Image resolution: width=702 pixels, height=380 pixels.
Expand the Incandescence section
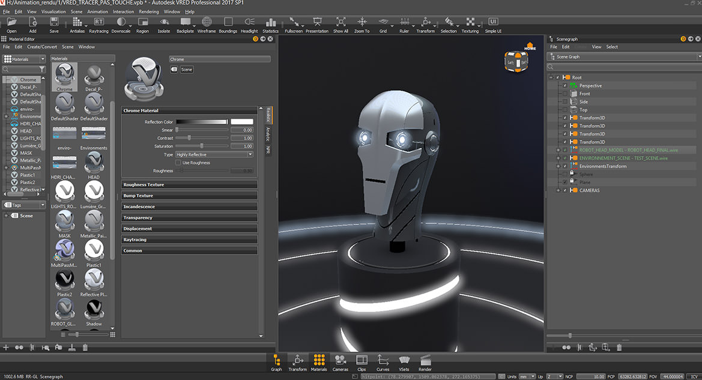(189, 207)
